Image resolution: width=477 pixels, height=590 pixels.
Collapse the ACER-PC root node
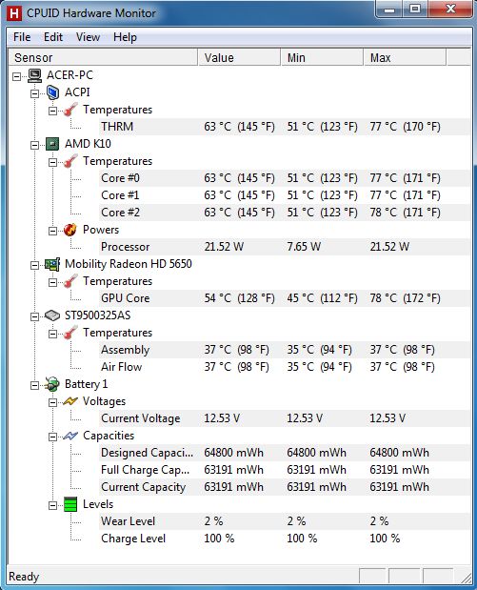pyautogui.click(x=16, y=77)
